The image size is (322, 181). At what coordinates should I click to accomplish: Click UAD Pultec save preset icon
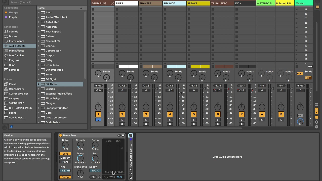pos(131,178)
